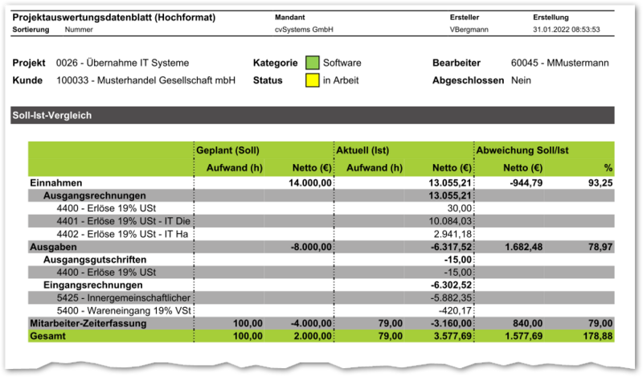The image size is (643, 377).
Task: Click Gesamt planned netto 2.000,00
Action: click(x=313, y=336)
